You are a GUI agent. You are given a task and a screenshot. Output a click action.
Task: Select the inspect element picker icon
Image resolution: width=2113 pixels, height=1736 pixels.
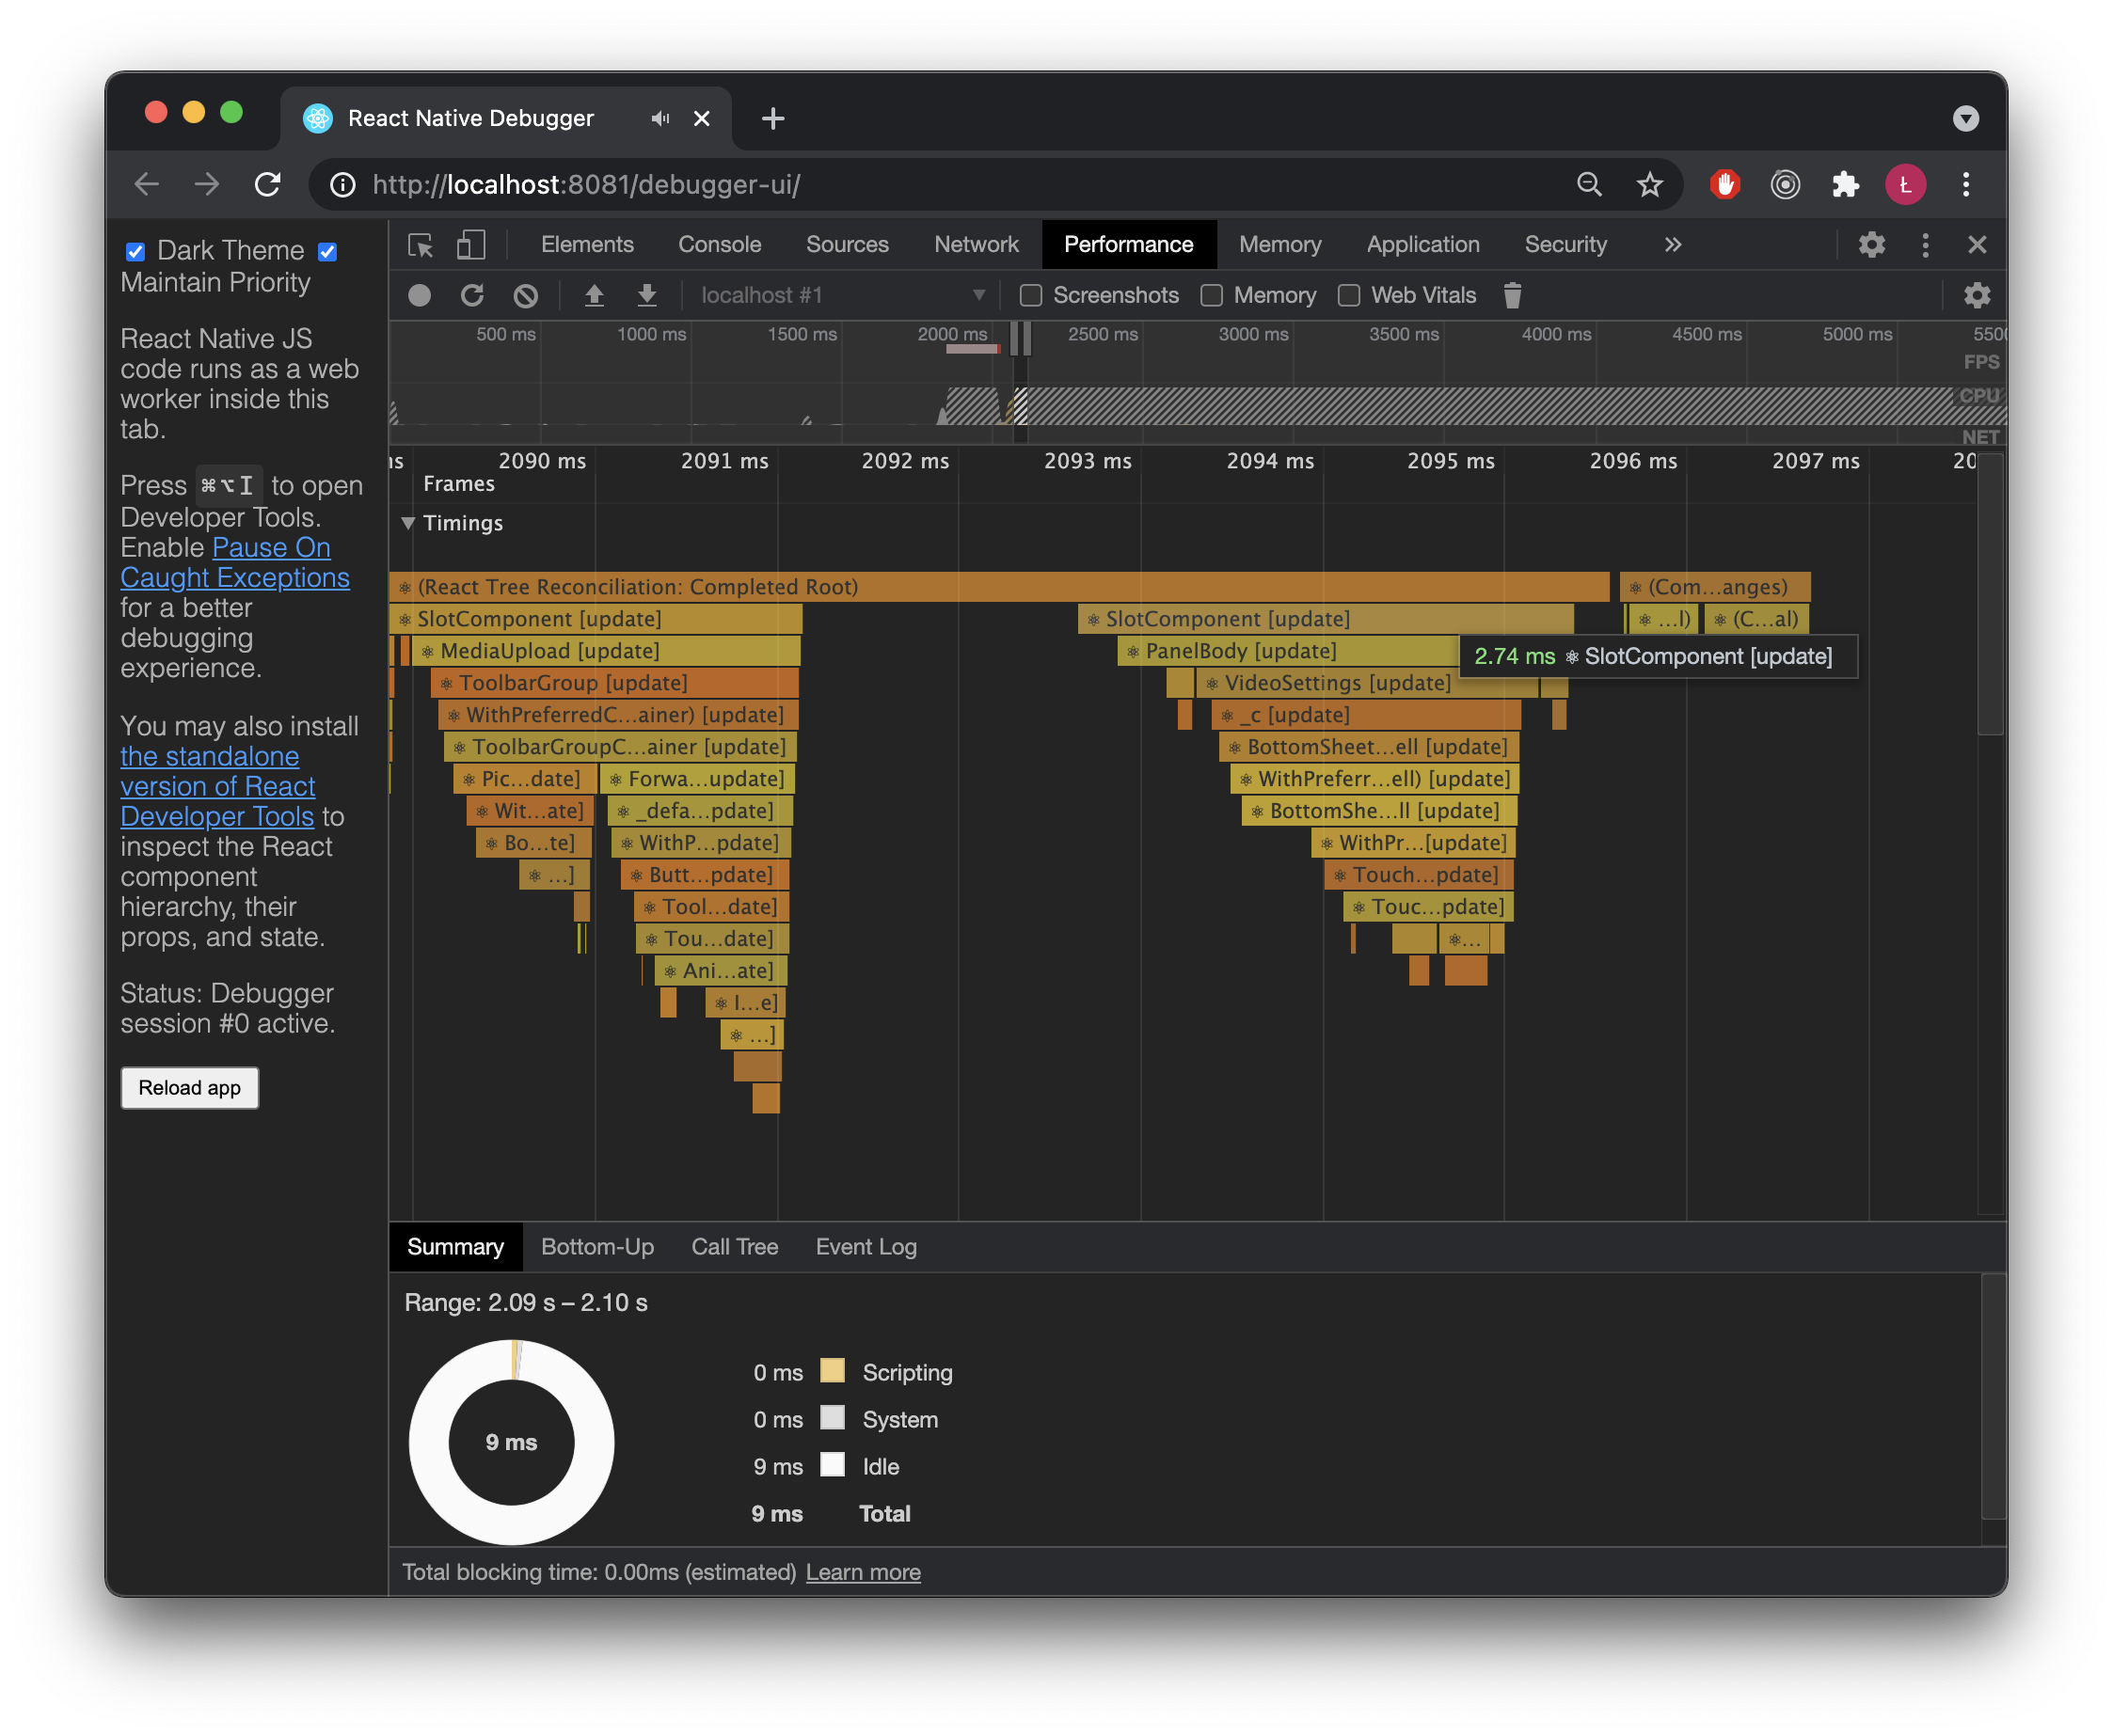pyautogui.click(x=421, y=245)
